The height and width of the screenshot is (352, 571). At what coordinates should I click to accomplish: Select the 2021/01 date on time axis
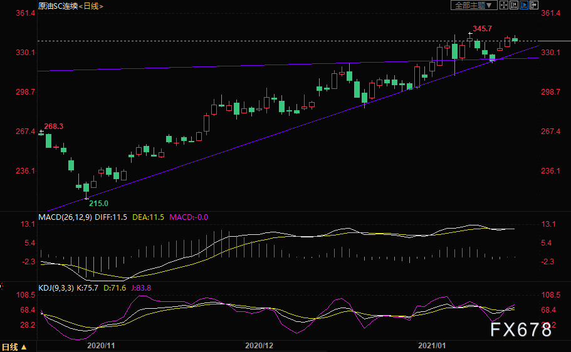click(431, 346)
